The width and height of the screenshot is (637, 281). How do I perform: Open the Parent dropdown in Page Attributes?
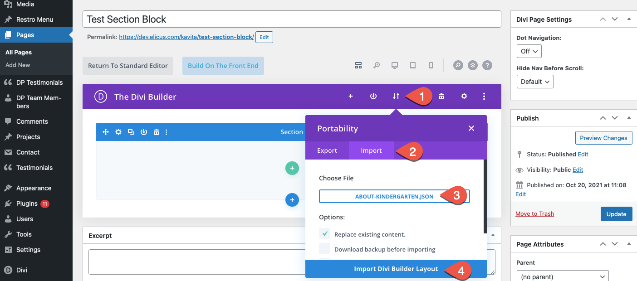pos(562,276)
